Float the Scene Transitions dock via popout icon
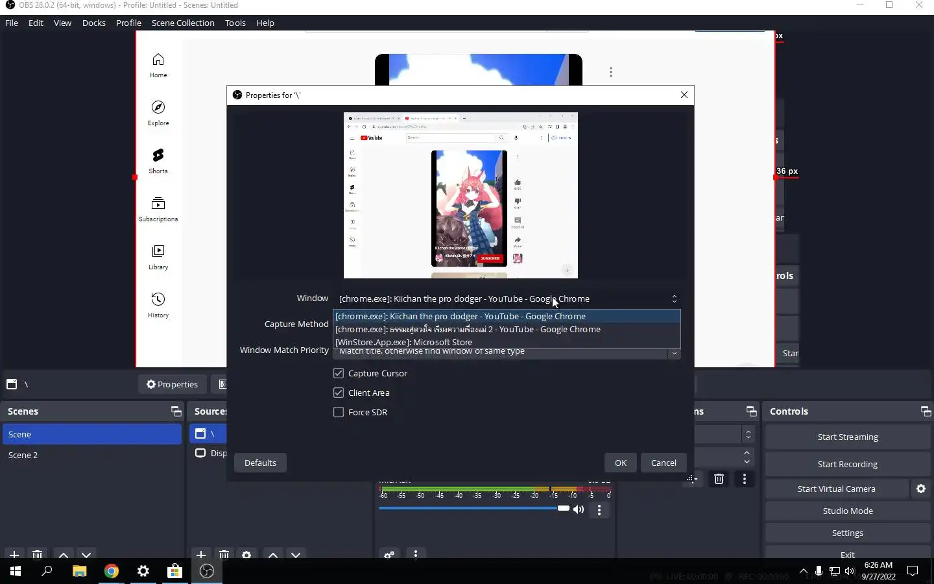The width and height of the screenshot is (934, 584). click(x=751, y=411)
